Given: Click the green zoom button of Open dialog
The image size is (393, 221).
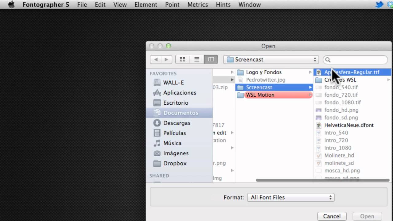Looking at the screenshot, I should click(168, 46).
